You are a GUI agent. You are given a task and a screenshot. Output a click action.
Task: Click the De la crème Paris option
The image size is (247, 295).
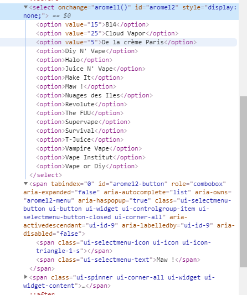[x=116, y=42]
